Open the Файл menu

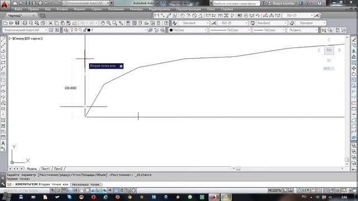point(18,9)
